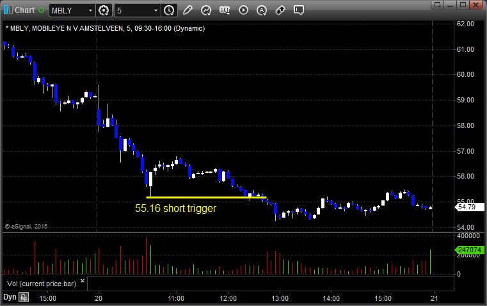Maximize the chart window
Screen dimensions: 487x306
[x=463, y=4]
